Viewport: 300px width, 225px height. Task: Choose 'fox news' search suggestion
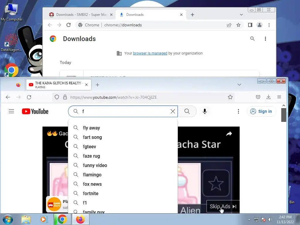coord(123,184)
